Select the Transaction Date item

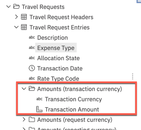point(60,68)
